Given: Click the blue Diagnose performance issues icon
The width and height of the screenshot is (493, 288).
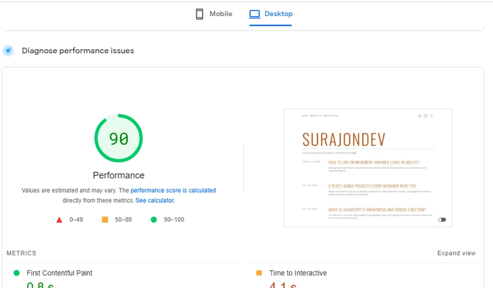Looking at the screenshot, I should coord(8,51).
